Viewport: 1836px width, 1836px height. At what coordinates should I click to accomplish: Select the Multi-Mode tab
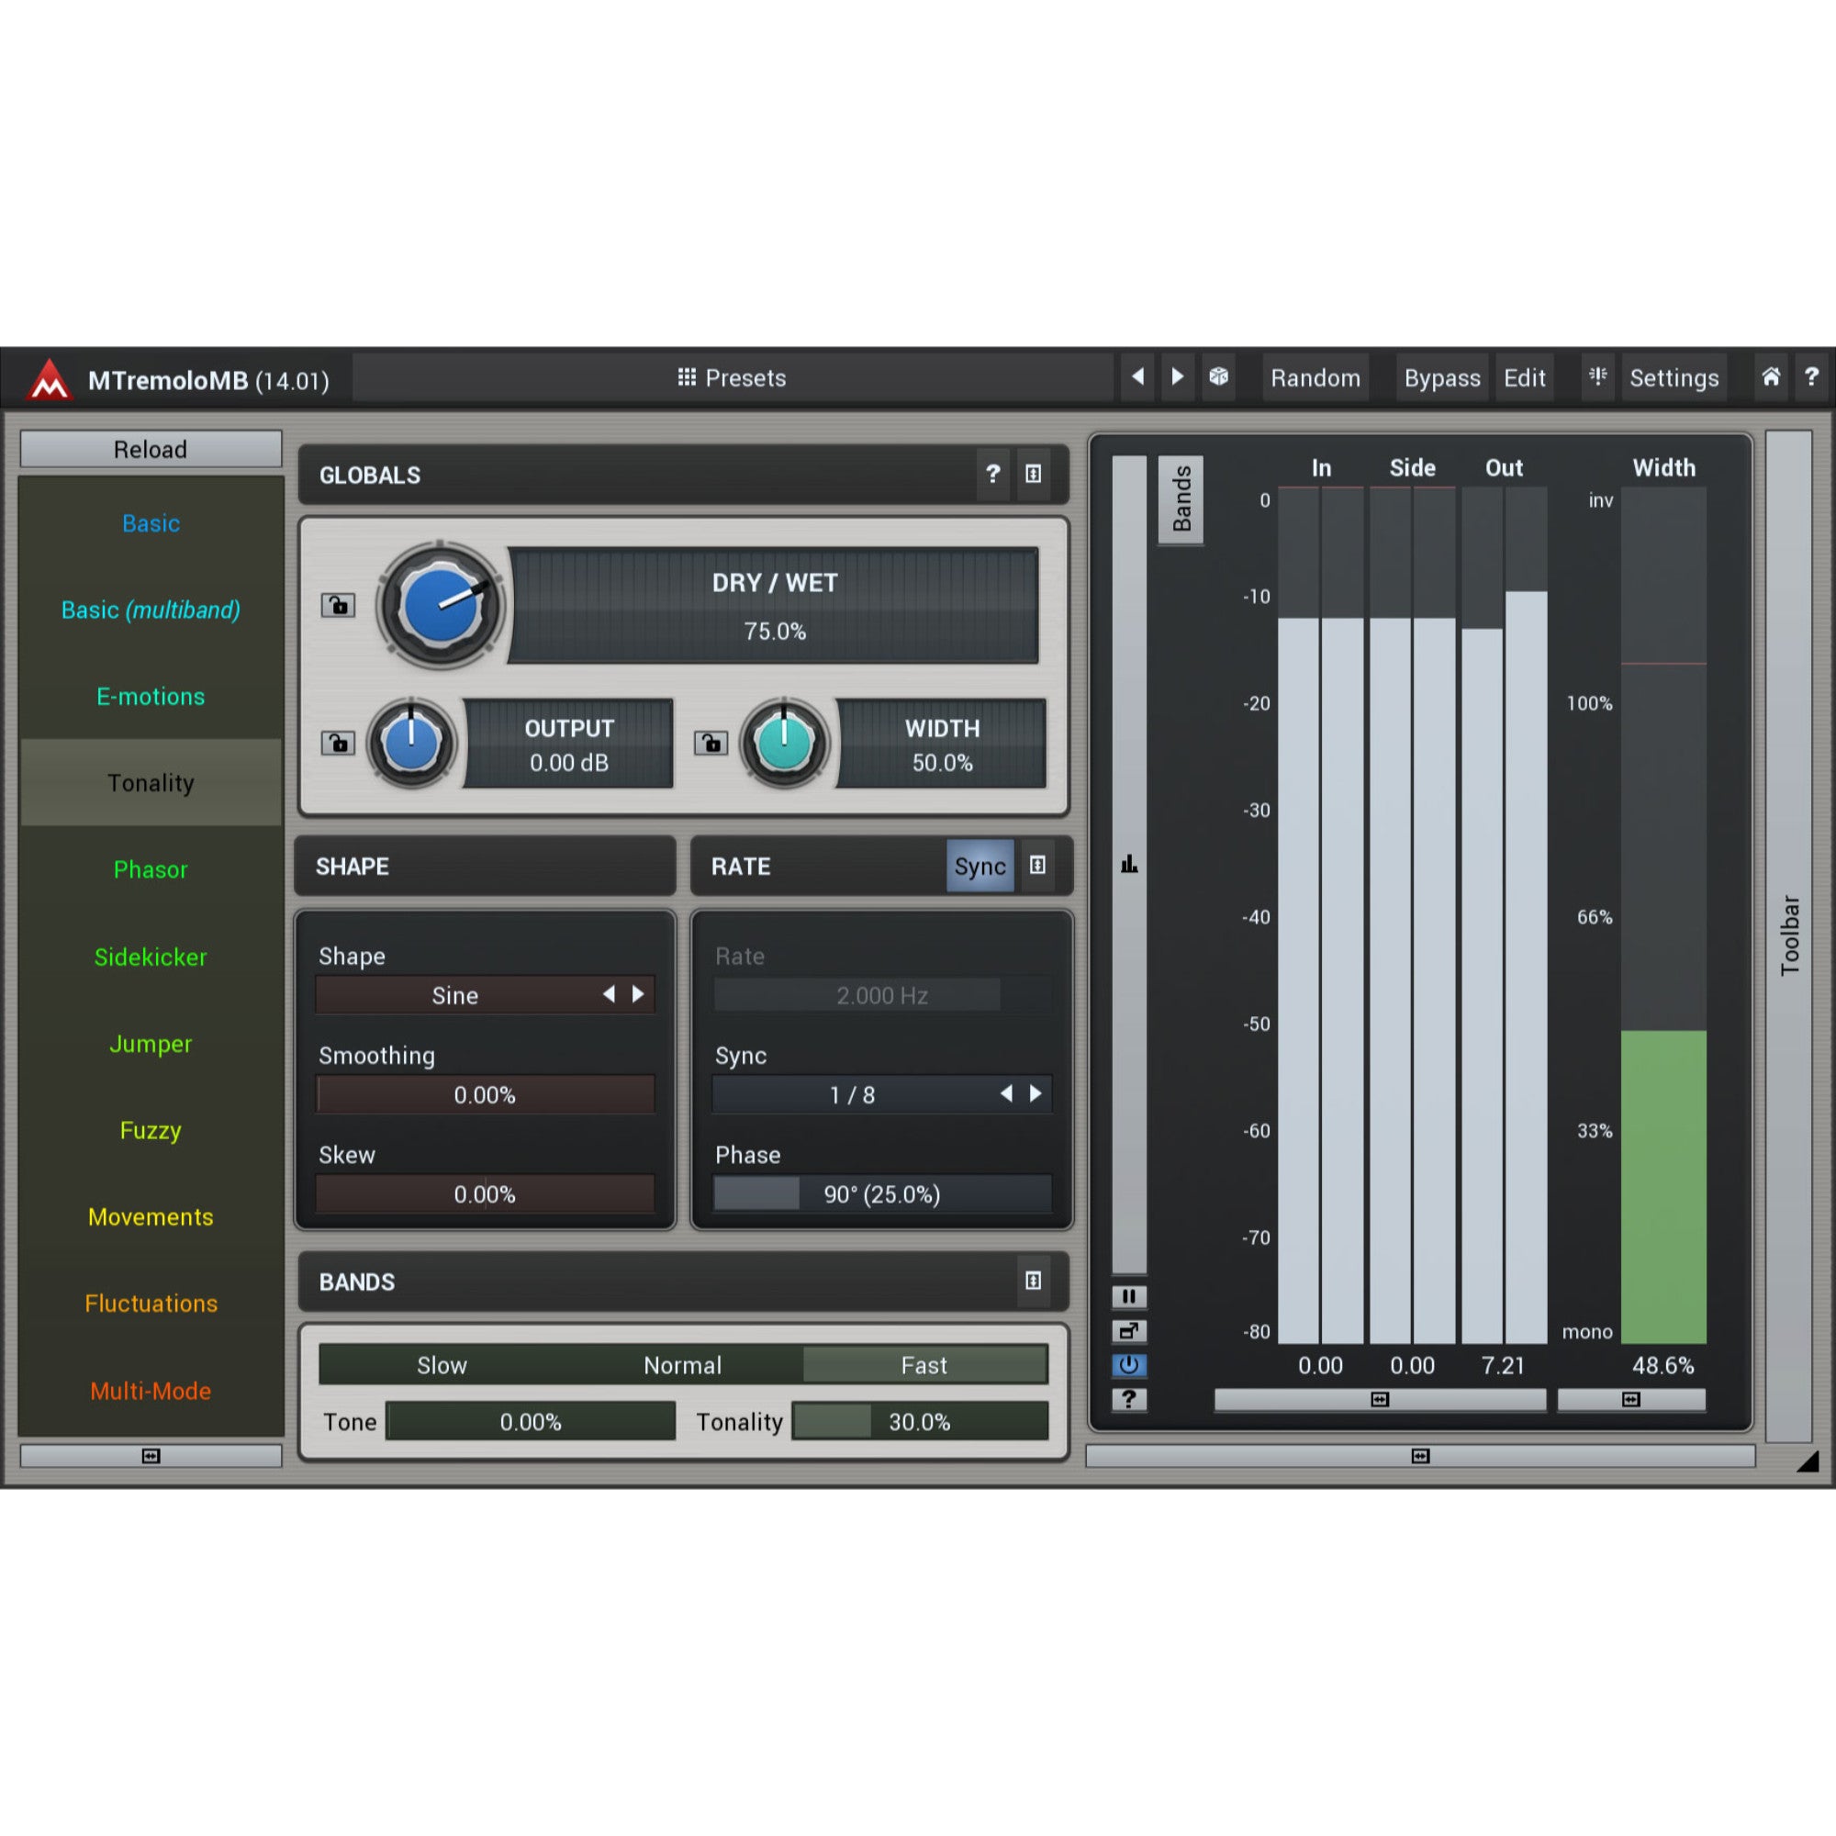[x=151, y=1390]
